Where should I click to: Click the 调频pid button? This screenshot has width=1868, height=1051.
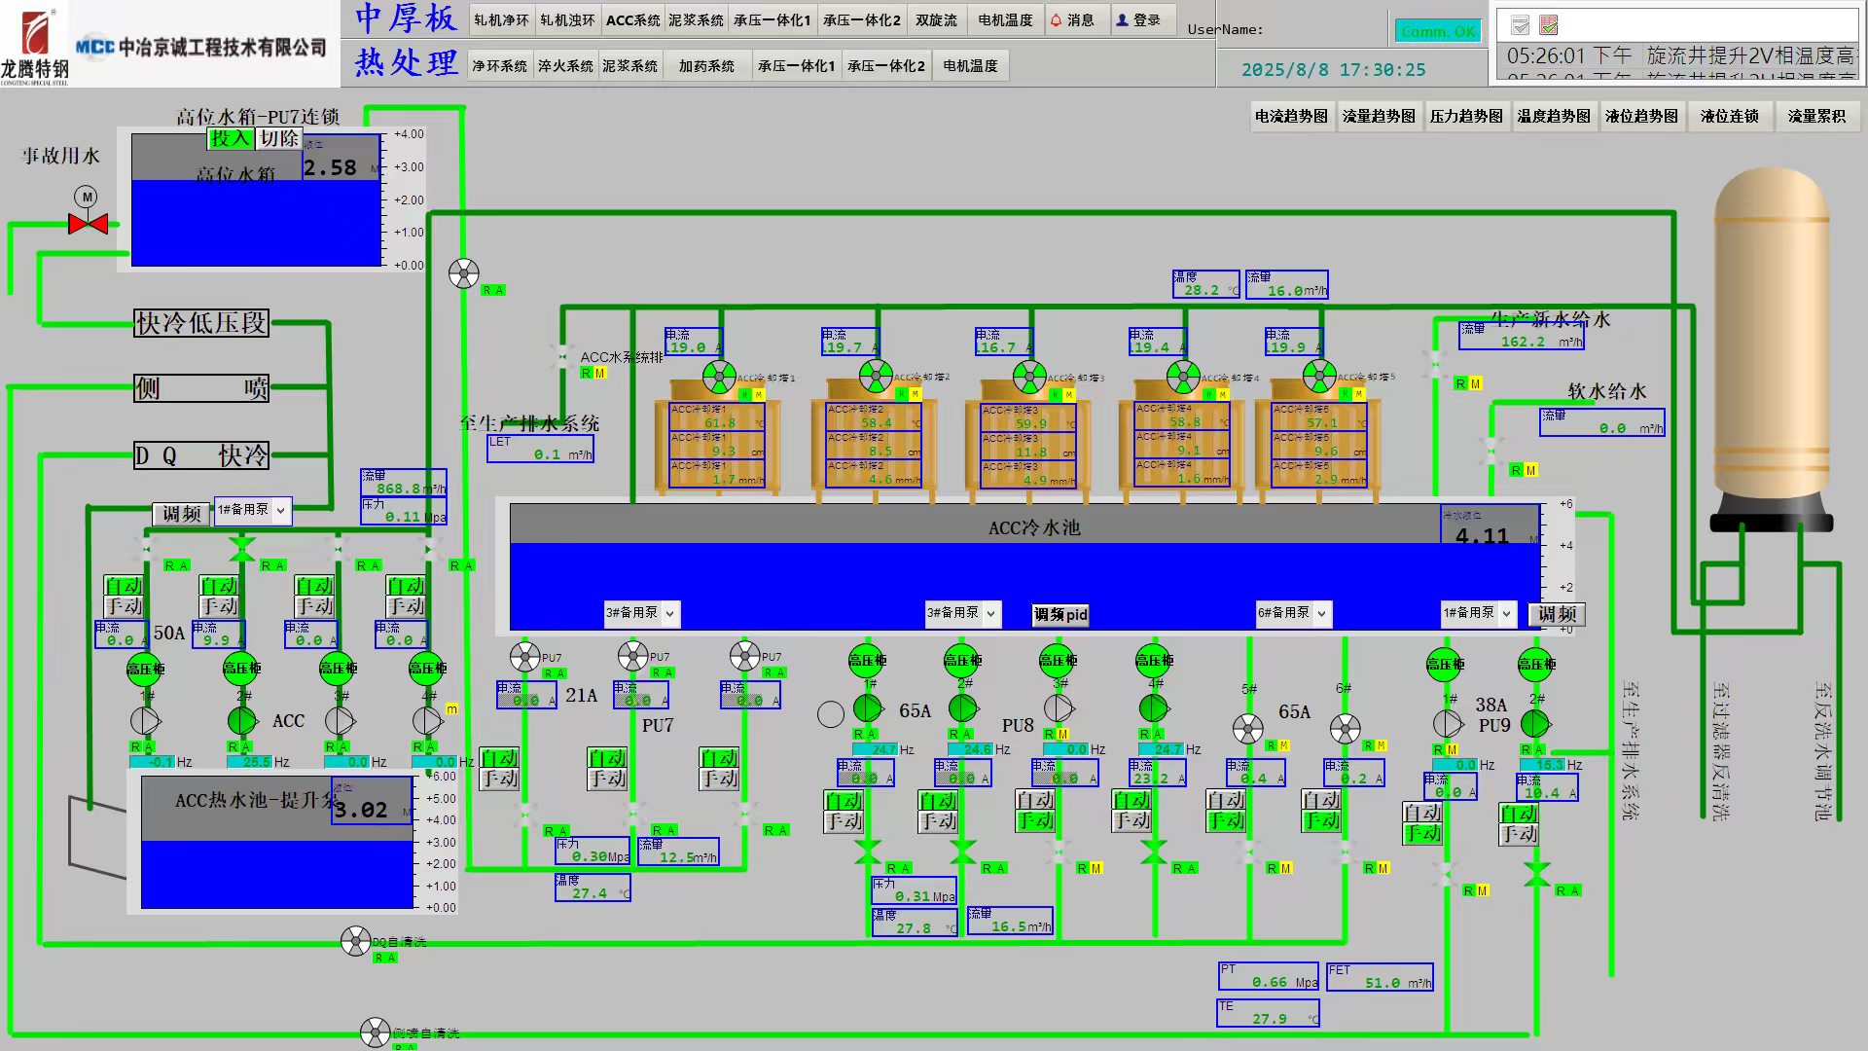click(x=1060, y=615)
